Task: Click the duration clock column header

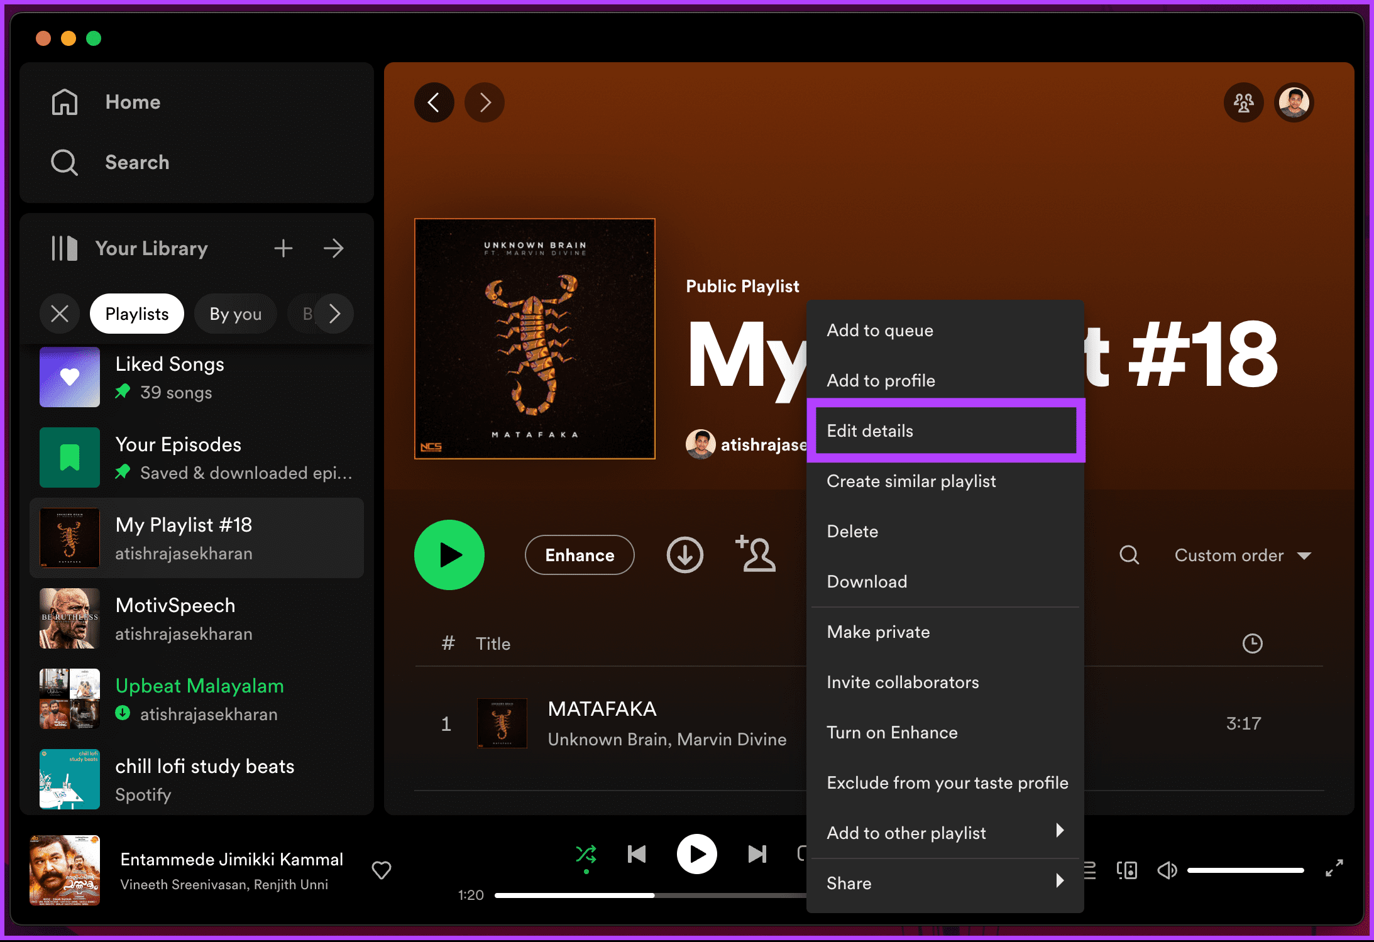Action: point(1252,644)
